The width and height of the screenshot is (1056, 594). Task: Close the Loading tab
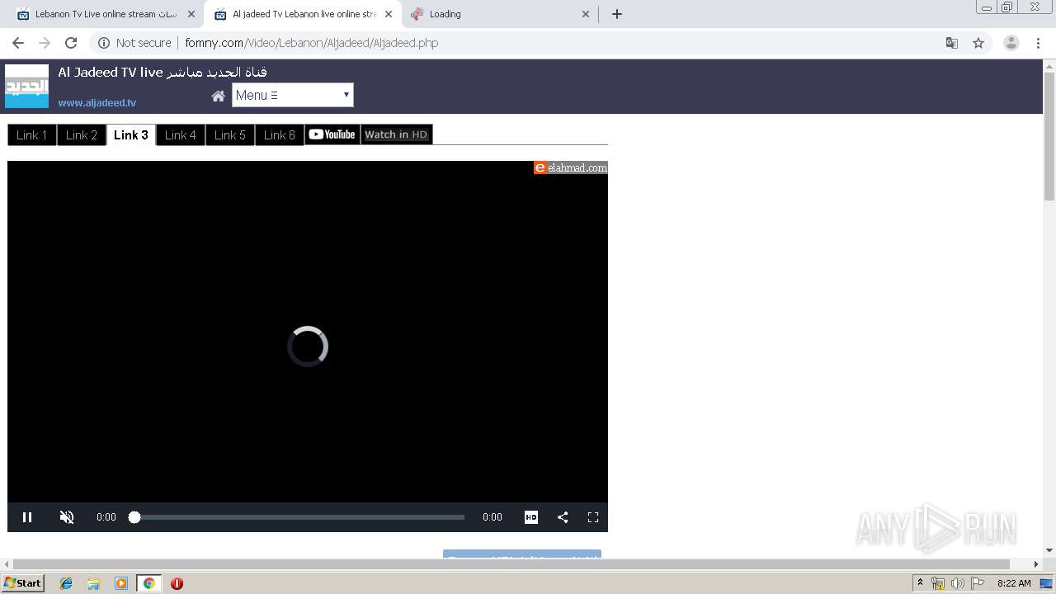[586, 14]
